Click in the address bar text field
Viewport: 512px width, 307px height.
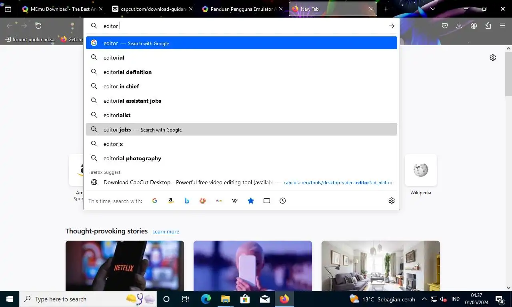tap(243, 26)
